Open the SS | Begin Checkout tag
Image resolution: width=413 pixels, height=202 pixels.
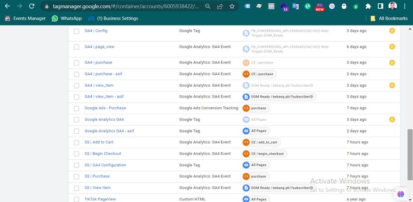103,154
